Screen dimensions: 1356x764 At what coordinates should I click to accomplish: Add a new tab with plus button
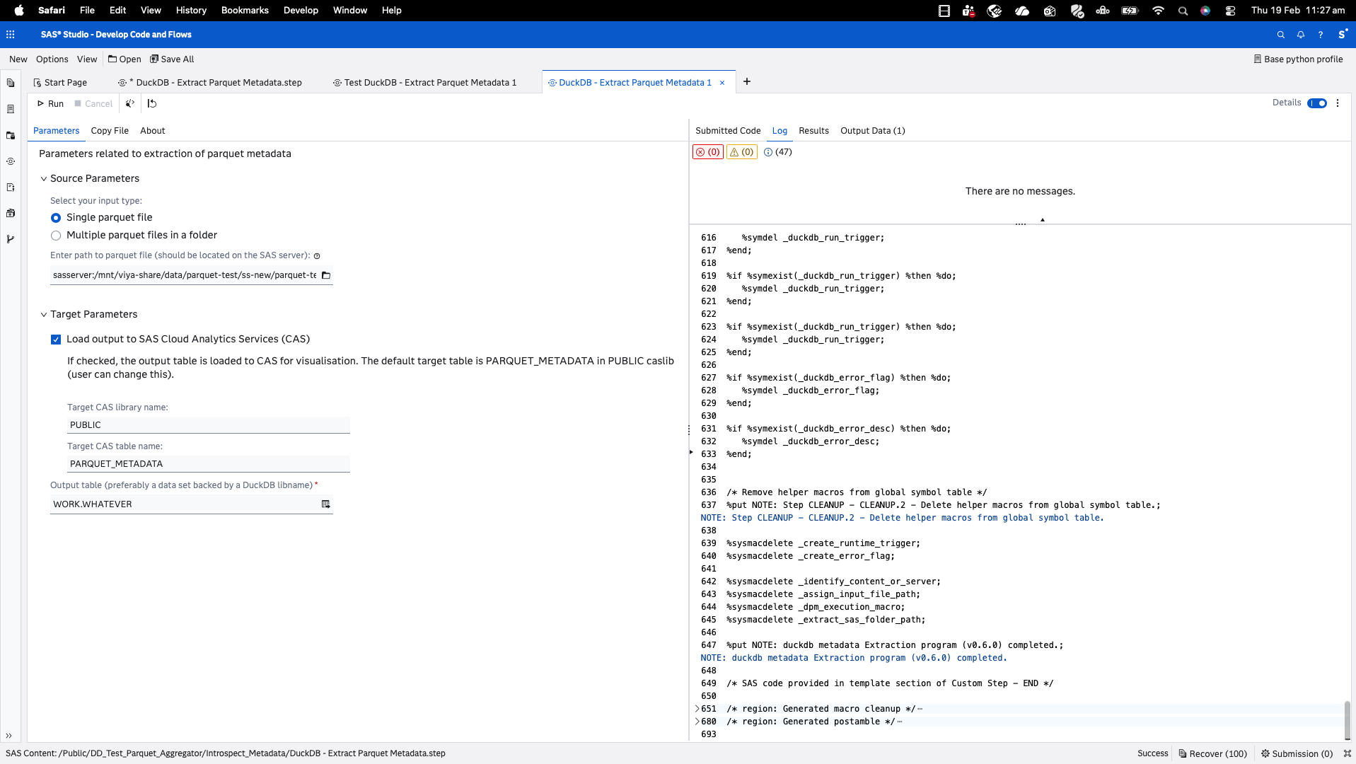[x=747, y=81]
